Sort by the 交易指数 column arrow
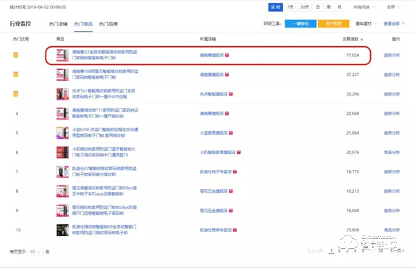415x268 pixels. [x=362, y=39]
